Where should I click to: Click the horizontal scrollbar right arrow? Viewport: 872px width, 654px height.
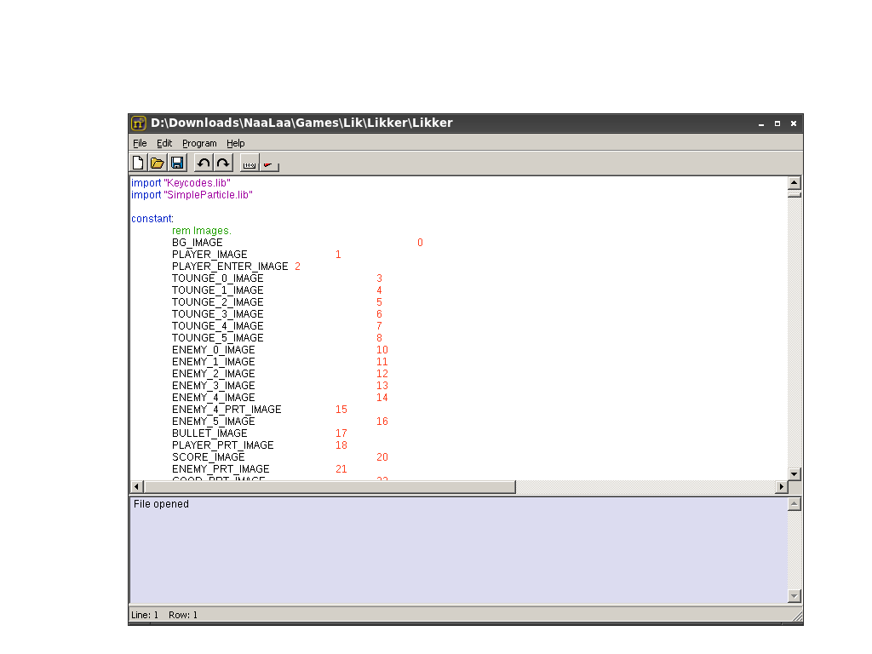coord(782,487)
